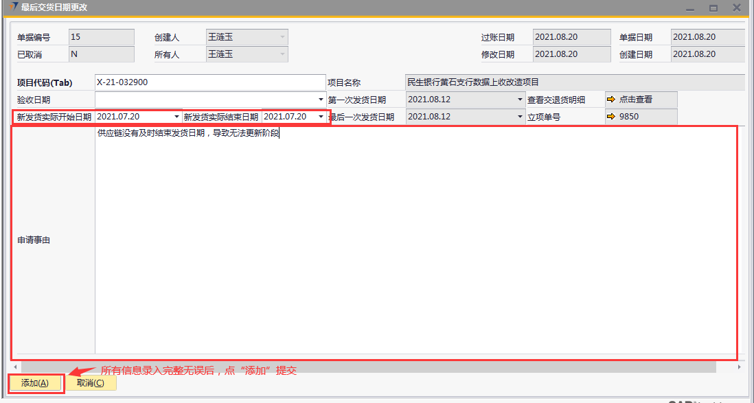Click the horizontal scrollbar's left arrow

tap(14, 367)
